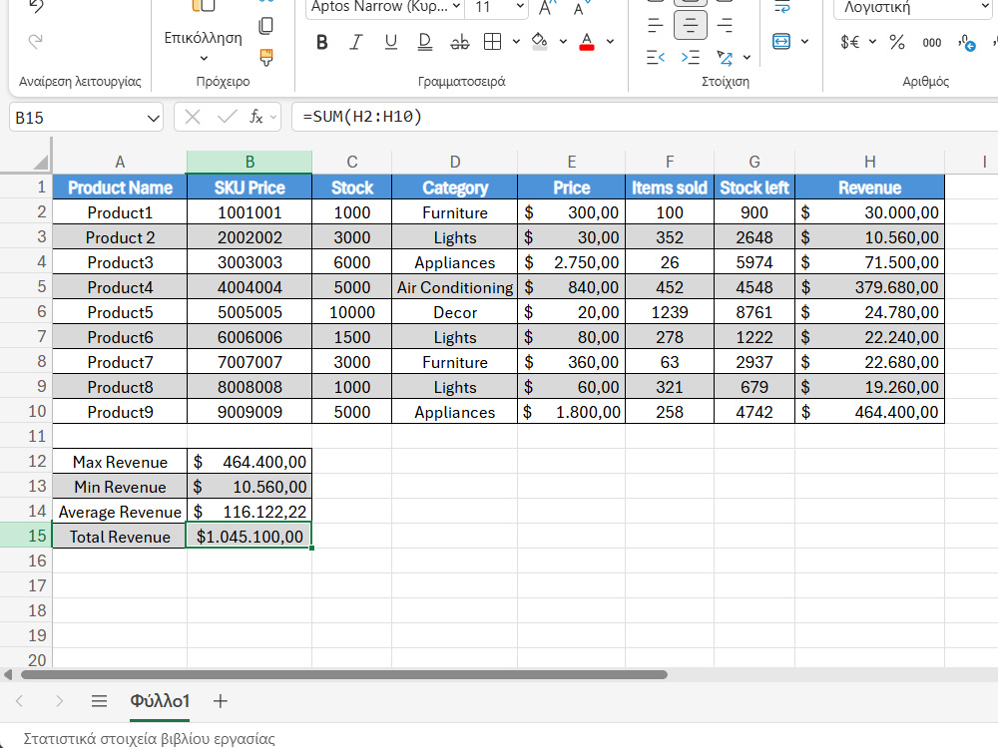Click the Cancel X icon in formula bar

[x=193, y=117]
